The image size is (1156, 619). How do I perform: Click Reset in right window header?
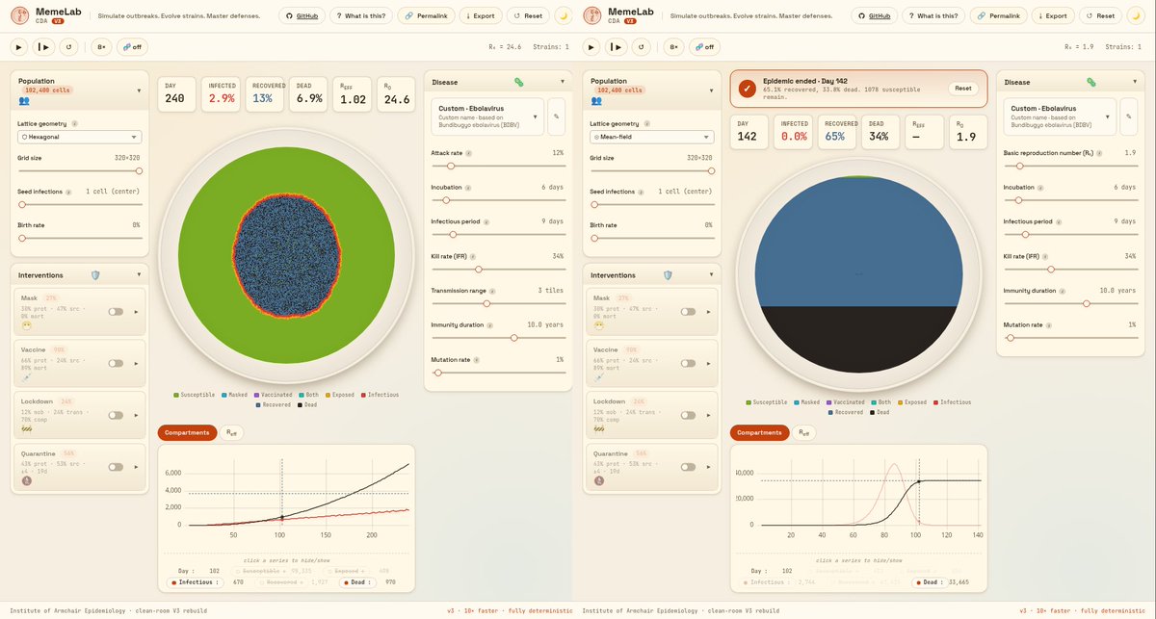click(x=1100, y=15)
